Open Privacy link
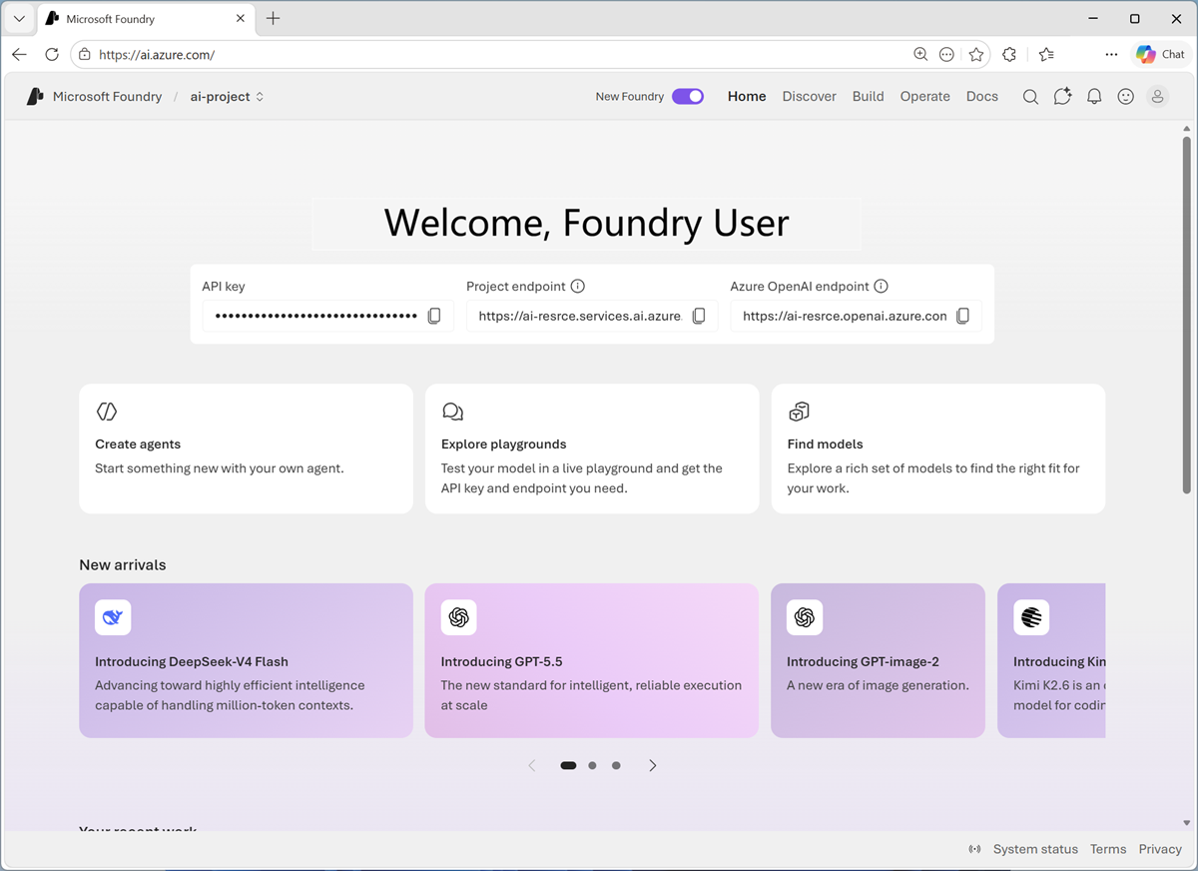The width and height of the screenshot is (1198, 871). click(x=1160, y=849)
